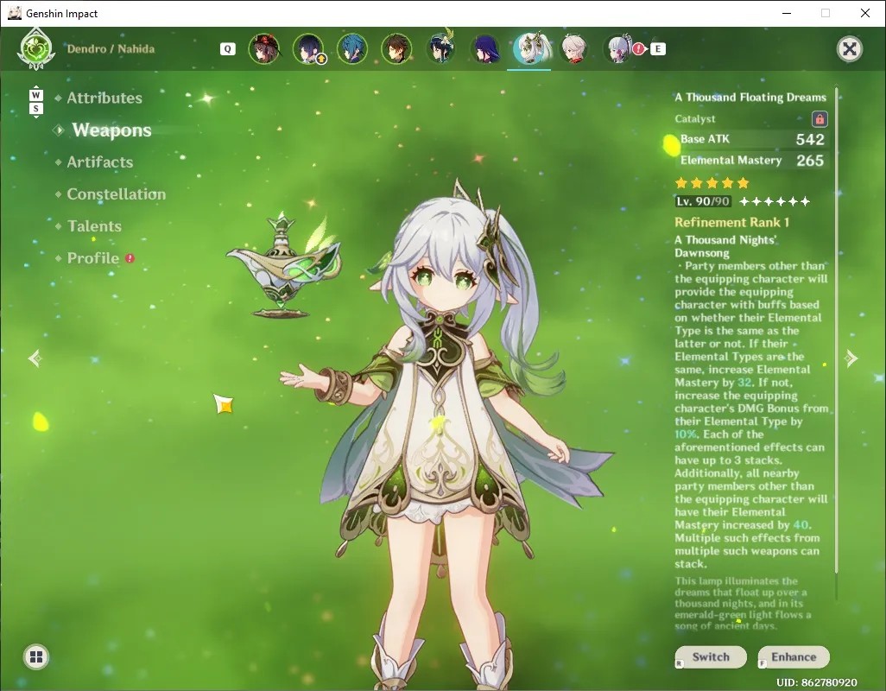Click the Enhance weapon button
Viewport: 886px width, 691px height.
pos(794,657)
